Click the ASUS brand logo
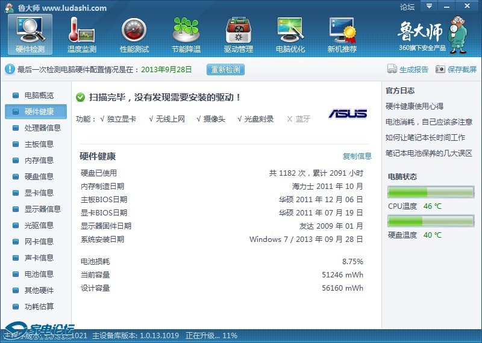 coord(348,114)
